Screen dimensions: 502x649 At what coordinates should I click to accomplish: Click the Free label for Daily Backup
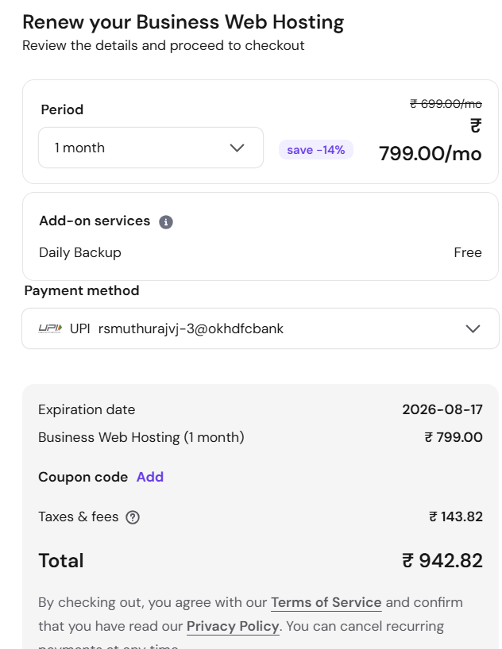click(x=468, y=252)
